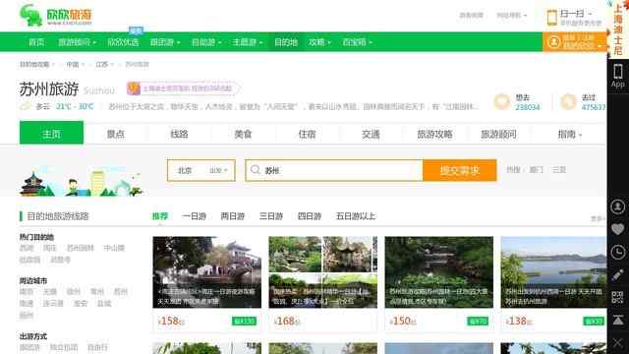Viewport: 629px width, 354px height.
Task: Open the 扫一扫 dropdown in header
Action: (576, 14)
